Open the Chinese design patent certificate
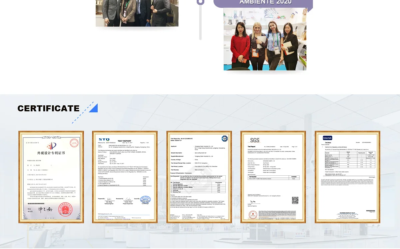The height and width of the screenshot is (249, 400). (x=51, y=177)
